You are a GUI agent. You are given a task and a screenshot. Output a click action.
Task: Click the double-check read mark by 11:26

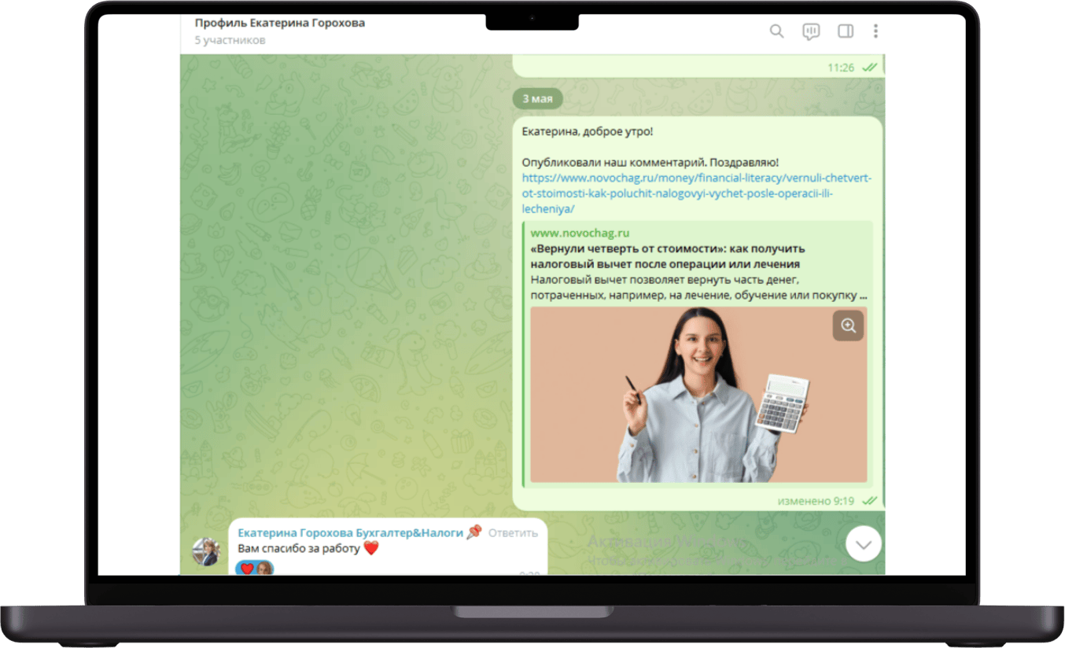(x=869, y=68)
